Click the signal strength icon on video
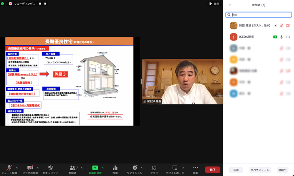 (x=144, y=101)
